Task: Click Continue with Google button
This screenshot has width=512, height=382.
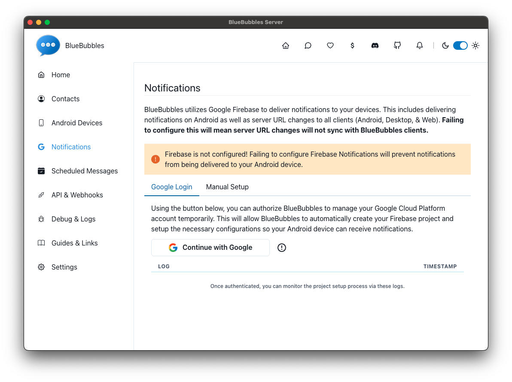Action: (x=210, y=248)
